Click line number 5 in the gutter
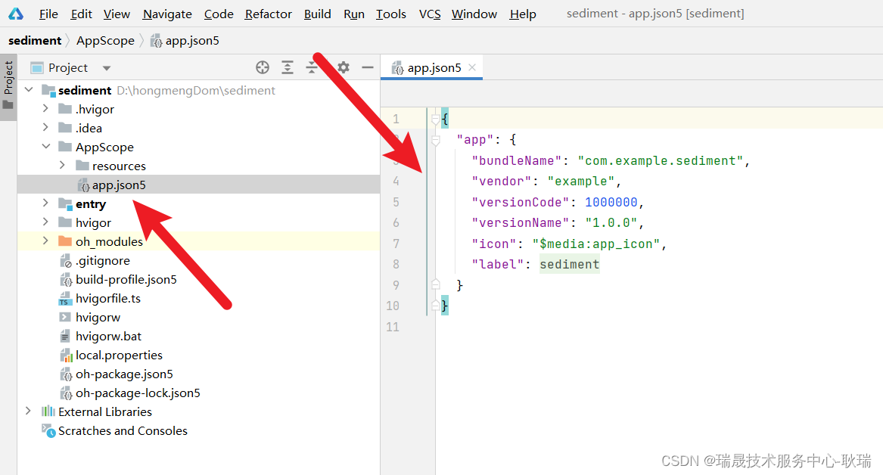 396,202
